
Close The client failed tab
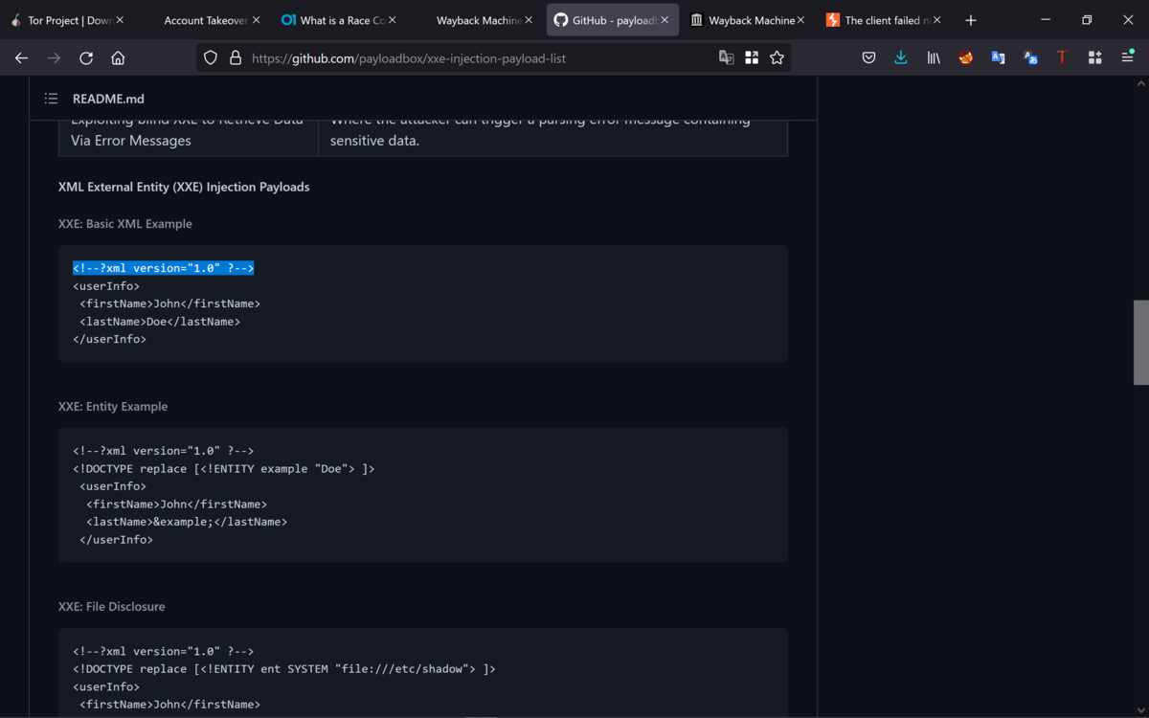click(x=936, y=20)
